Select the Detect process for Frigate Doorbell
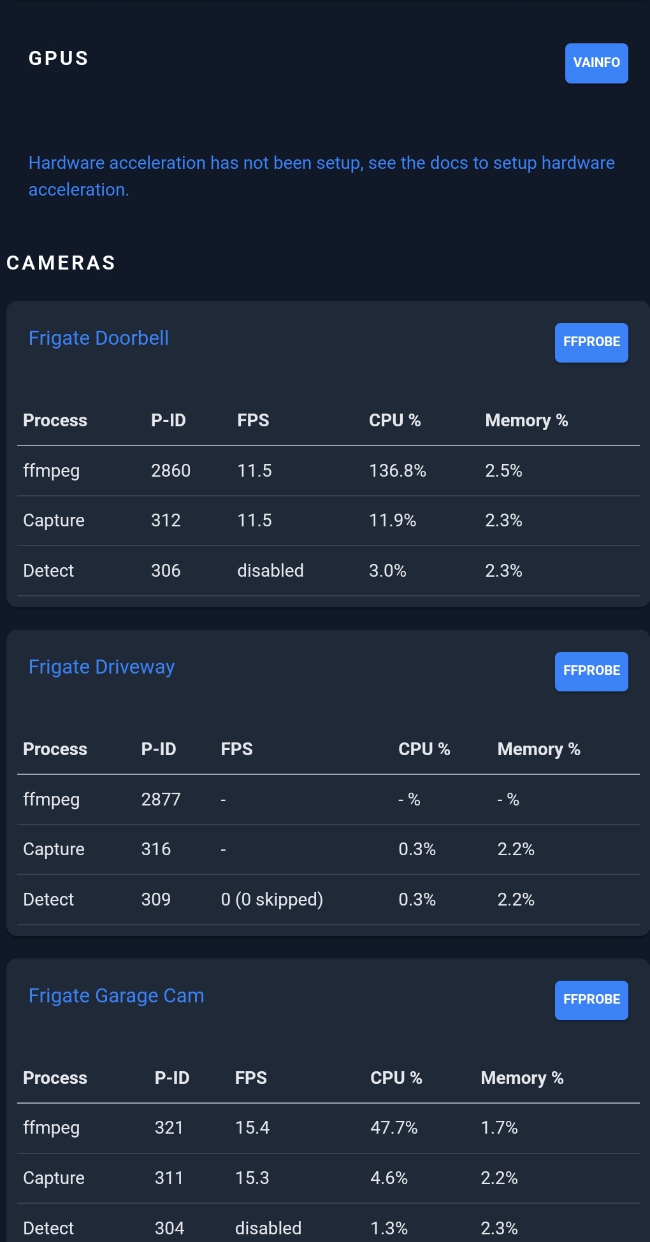 [48, 570]
